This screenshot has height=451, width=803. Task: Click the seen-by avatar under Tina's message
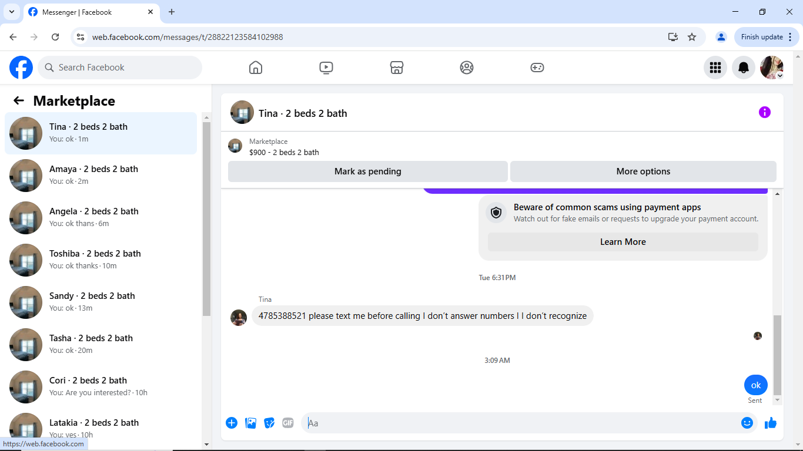click(758, 336)
